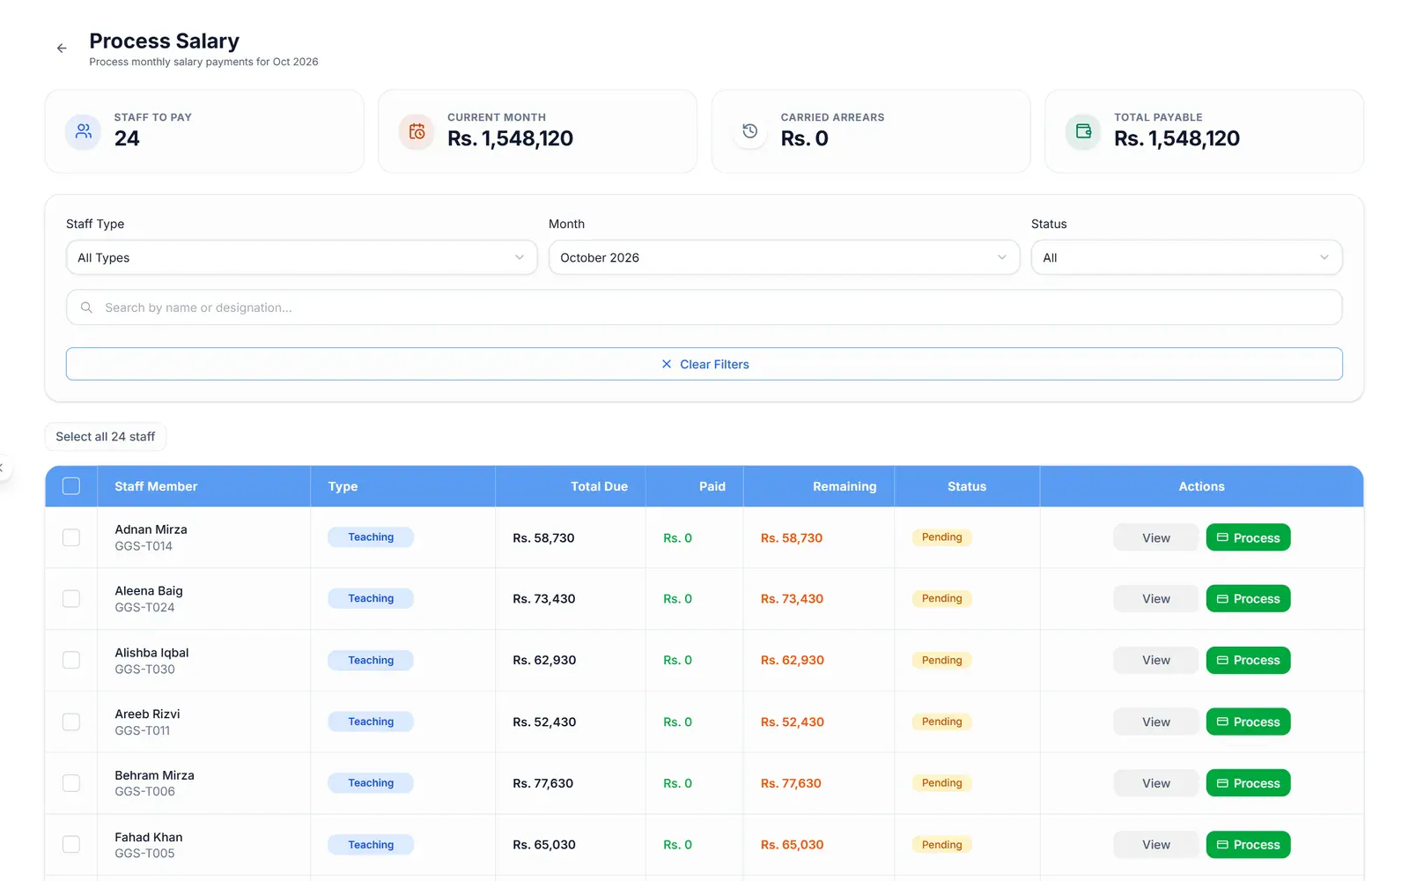Open the Month dropdown showing October 2026
Viewport: 1409px width, 881px height.
click(x=784, y=257)
